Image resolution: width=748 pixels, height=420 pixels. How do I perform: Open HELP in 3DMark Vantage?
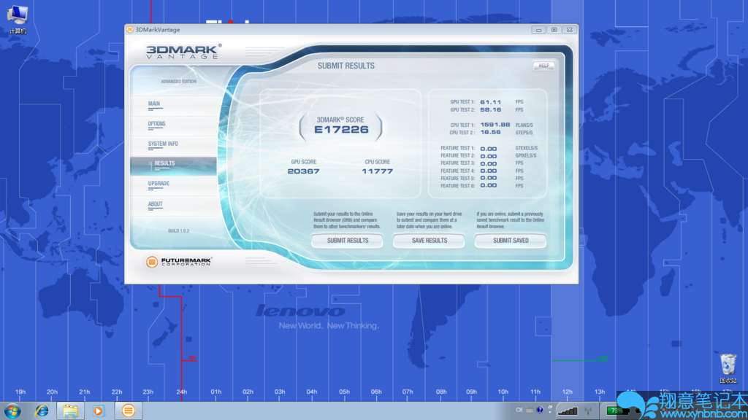(543, 66)
